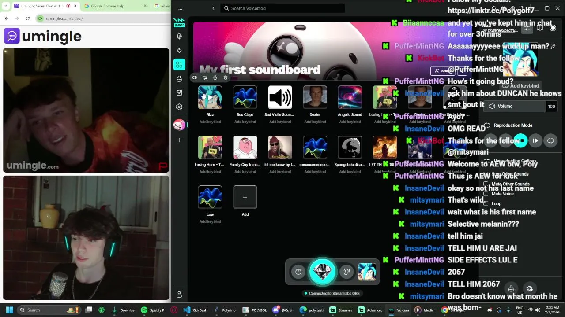
Task: Open Windows Start menu
Action: coord(9,310)
